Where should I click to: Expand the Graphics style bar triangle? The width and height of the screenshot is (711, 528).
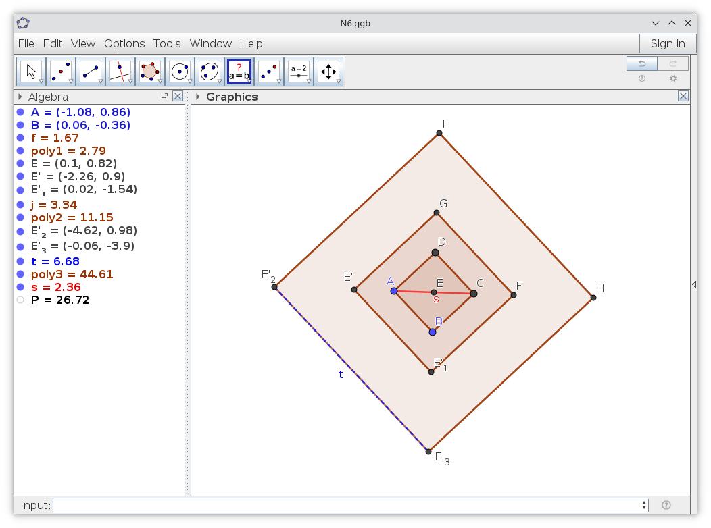coord(198,97)
